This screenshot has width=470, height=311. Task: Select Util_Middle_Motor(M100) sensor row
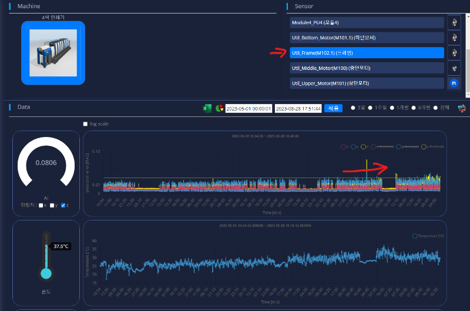(x=367, y=68)
